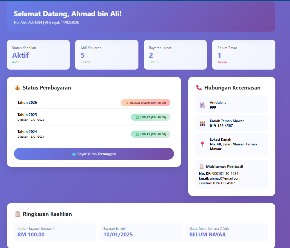The width and height of the screenshot is (290, 248).
Task: Click the Kariah phone number 019-123 4567
Action: pyautogui.click(x=221, y=126)
